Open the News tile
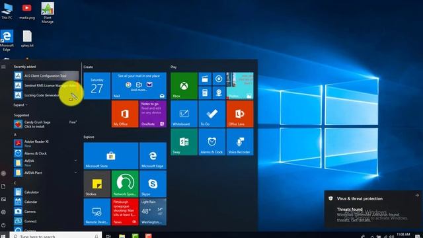Screen dimensions: 423x238 [x=125, y=212]
